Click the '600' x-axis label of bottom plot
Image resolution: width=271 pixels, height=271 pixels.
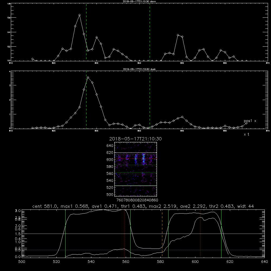coord(195,262)
